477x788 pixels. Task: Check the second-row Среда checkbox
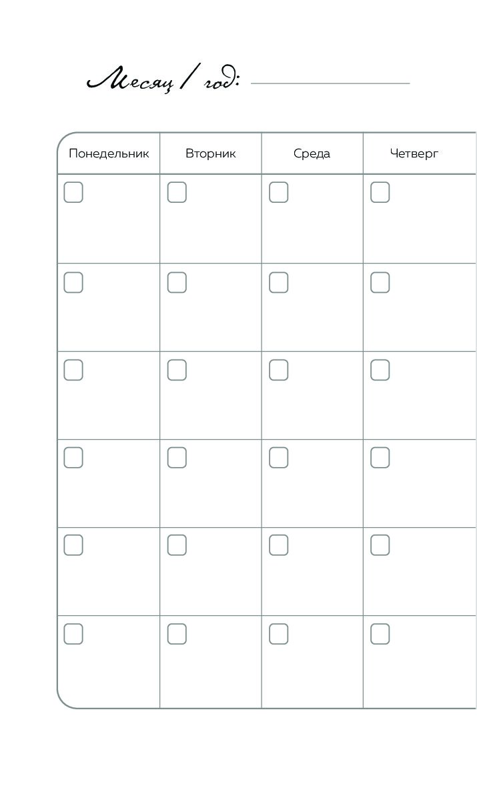(x=278, y=282)
